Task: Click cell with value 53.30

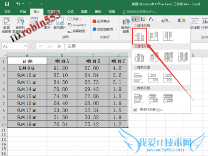Action: coord(62,110)
